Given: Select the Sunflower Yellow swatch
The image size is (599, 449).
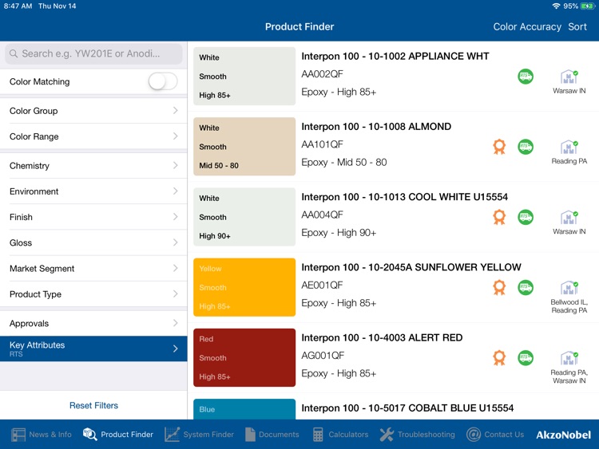Looking at the screenshot, I should pos(244,287).
